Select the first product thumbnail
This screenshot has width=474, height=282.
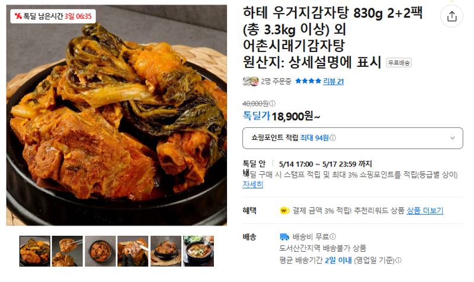35,251
